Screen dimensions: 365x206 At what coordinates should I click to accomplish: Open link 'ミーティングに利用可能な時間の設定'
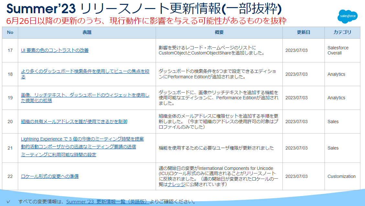59,155
